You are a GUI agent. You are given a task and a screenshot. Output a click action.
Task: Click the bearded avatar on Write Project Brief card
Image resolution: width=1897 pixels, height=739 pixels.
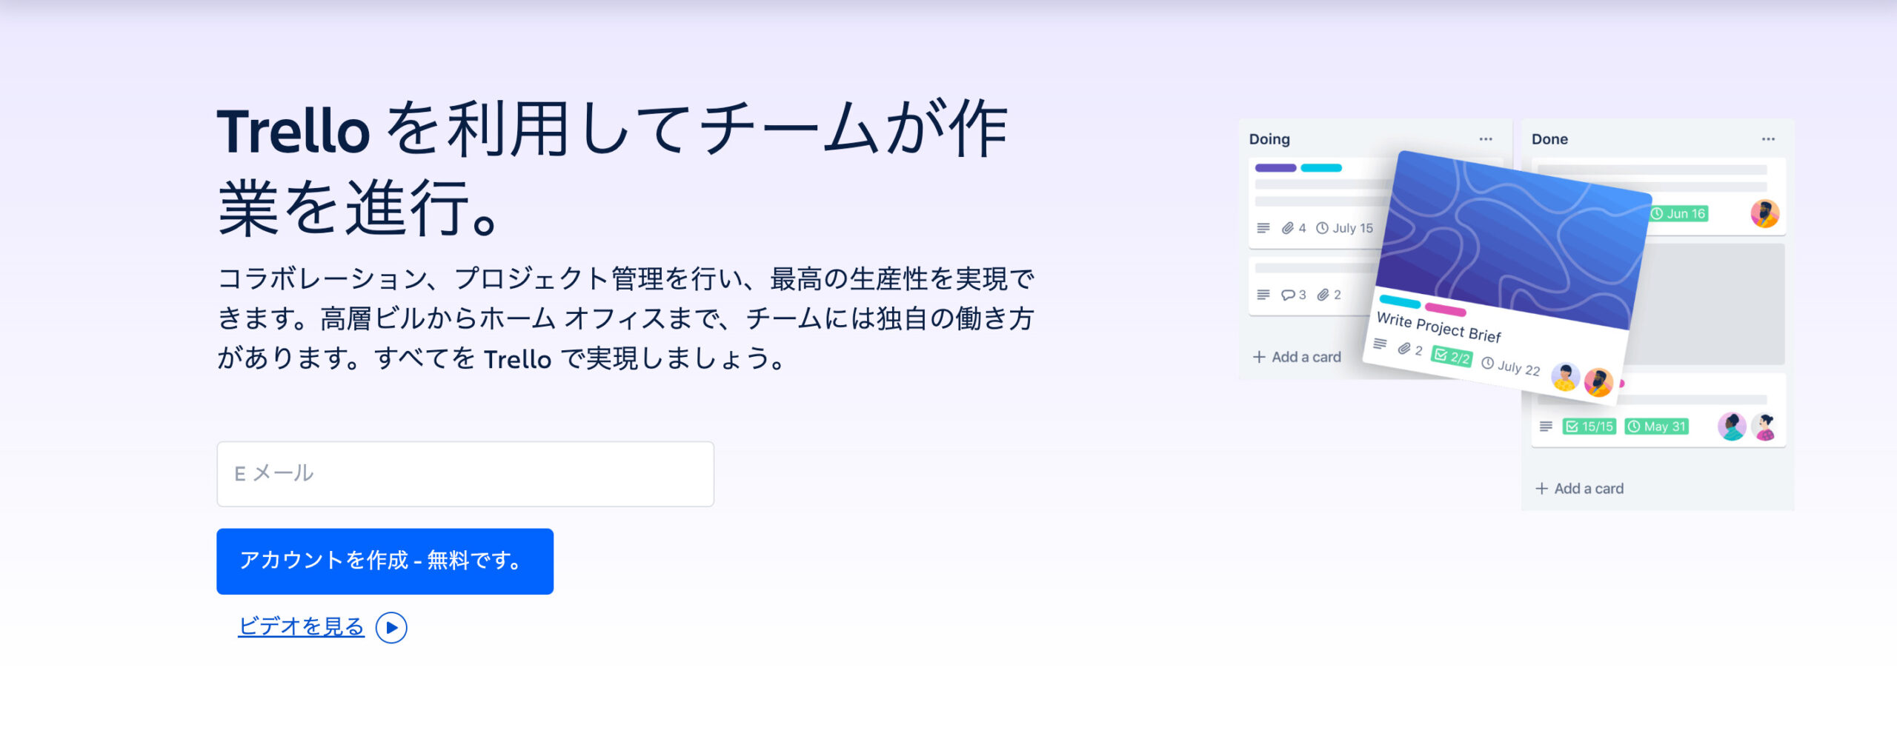1598,383
